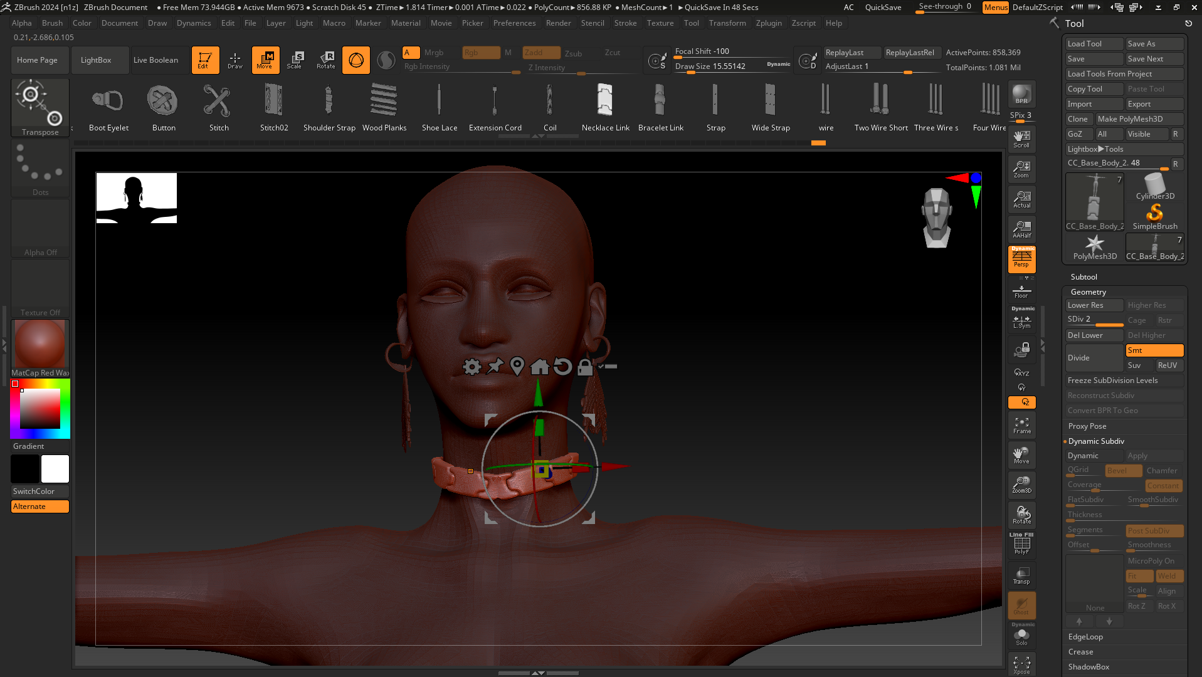Screen dimensions: 1202x677
Task: Open the Transpose brush thumbnail
Action: (x=40, y=107)
